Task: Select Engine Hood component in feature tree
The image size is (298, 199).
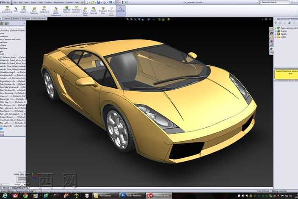Action: click(x=13, y=81)
